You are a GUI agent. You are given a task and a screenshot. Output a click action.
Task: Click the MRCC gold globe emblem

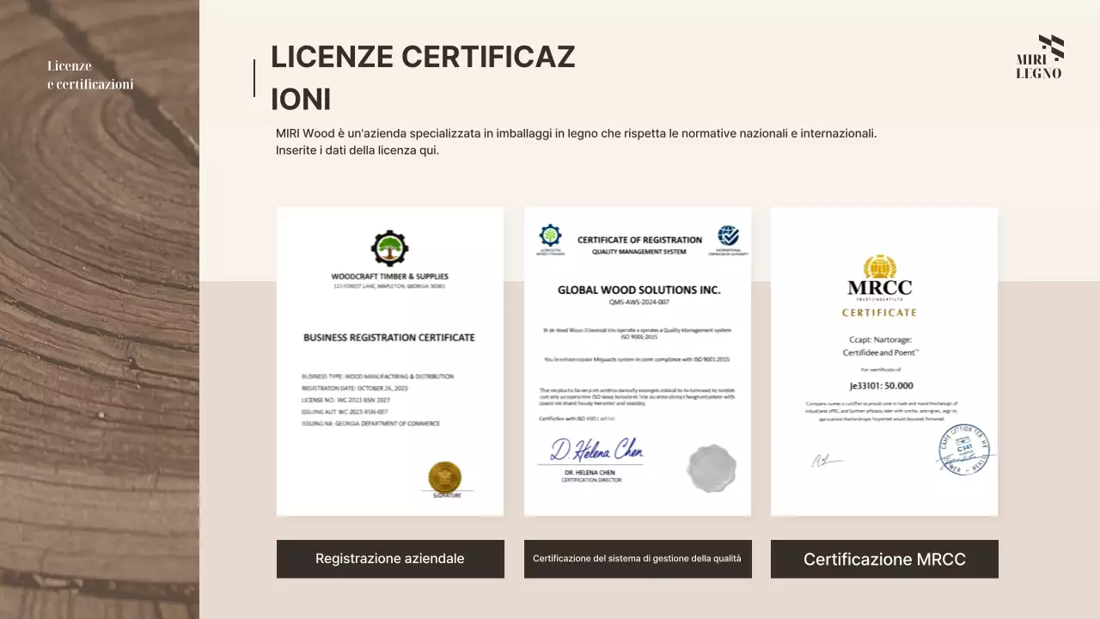point(879,267)
